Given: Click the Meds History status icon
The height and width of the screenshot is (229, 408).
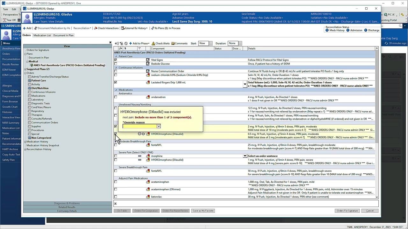Looking at the screenshot, I should pyautogui.click(x=327, y=31).
